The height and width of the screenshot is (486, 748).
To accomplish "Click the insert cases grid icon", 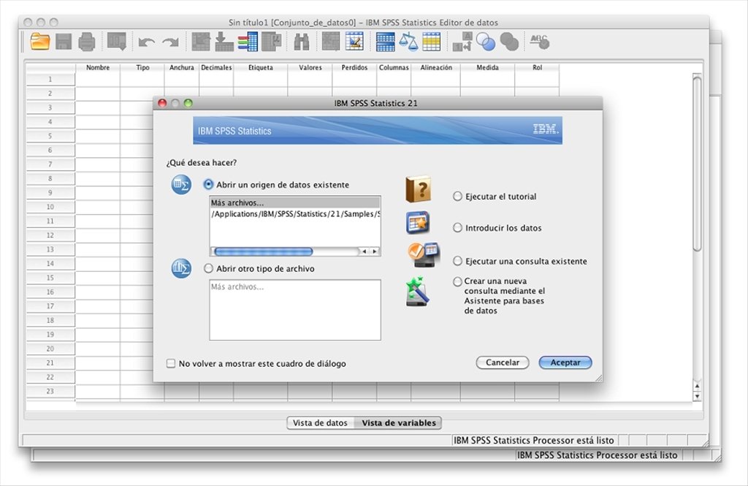I will click(x=331, y=42).
